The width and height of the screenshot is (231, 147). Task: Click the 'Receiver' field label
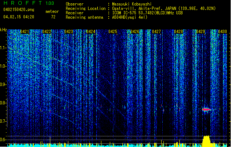[75, 13]
